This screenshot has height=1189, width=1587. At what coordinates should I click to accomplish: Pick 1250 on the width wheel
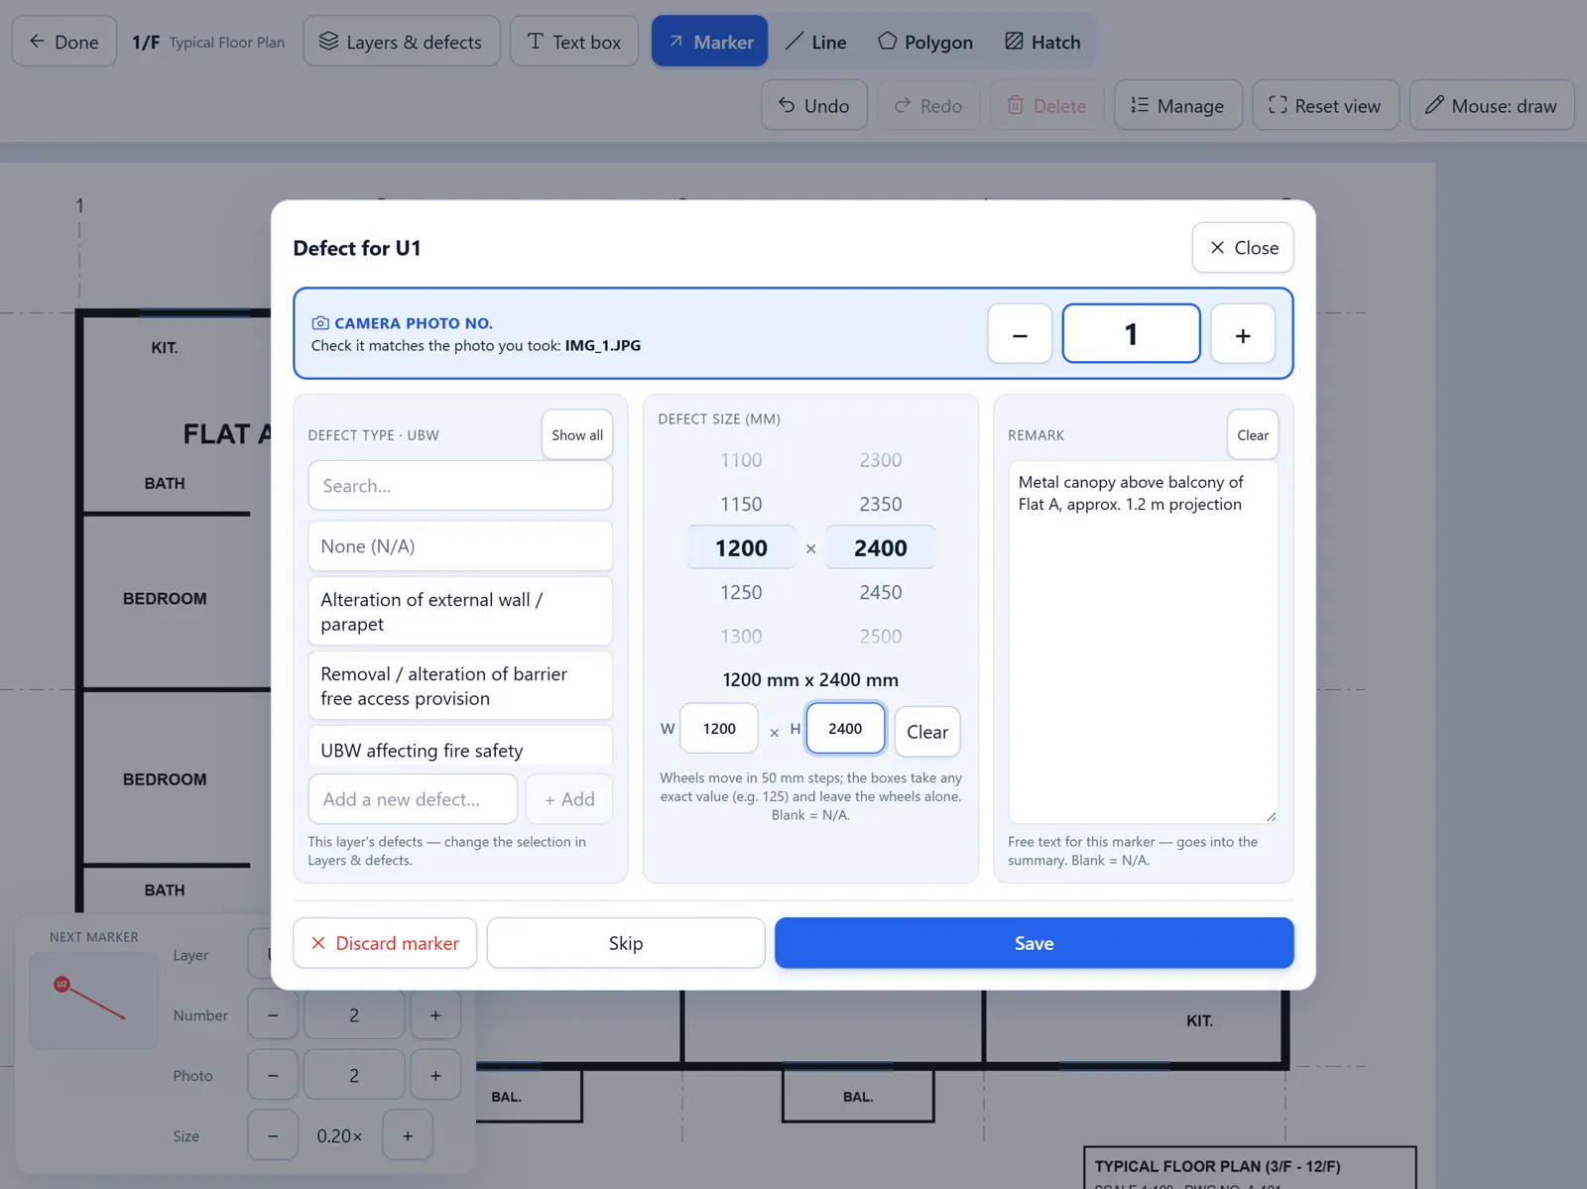coord(741,592)
